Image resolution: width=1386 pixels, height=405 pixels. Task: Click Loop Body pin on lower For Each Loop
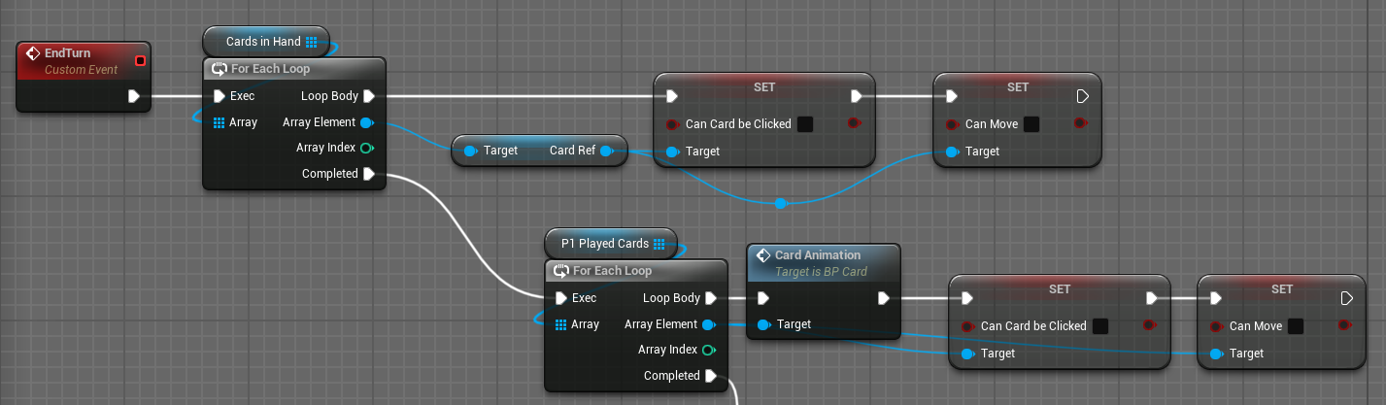tap(711, 298)
